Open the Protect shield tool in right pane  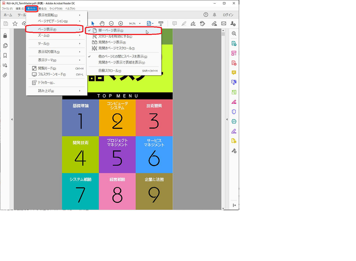(234, 111)
